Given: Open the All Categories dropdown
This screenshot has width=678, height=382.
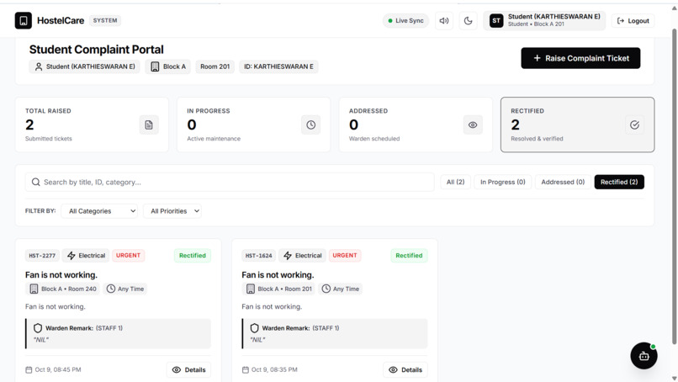Looking at the screenshot, I should (x=99, y=211).
